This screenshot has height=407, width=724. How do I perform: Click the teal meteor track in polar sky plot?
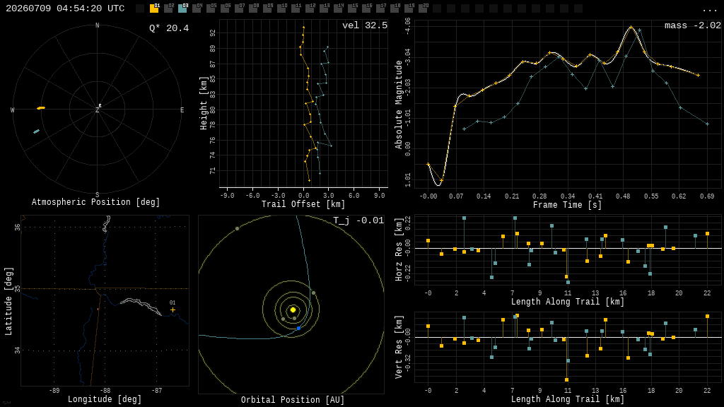[37, 132]
